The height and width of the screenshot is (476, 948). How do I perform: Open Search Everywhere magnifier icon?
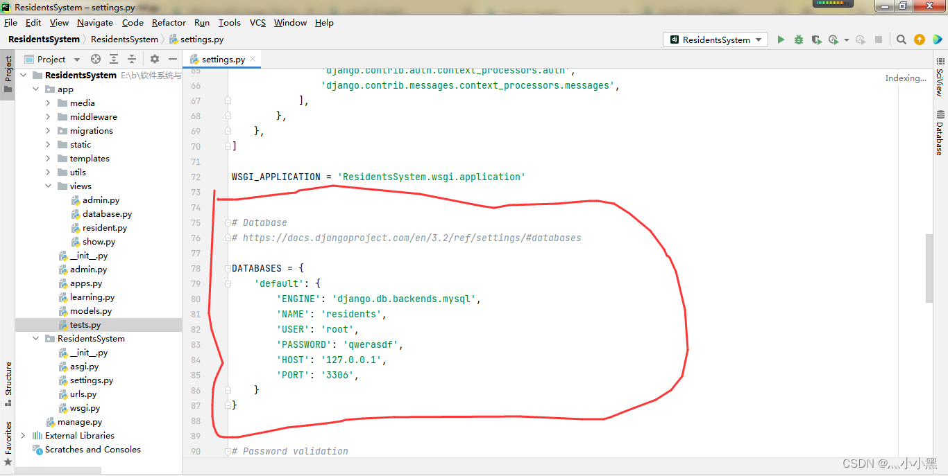(x=902, y=39)
